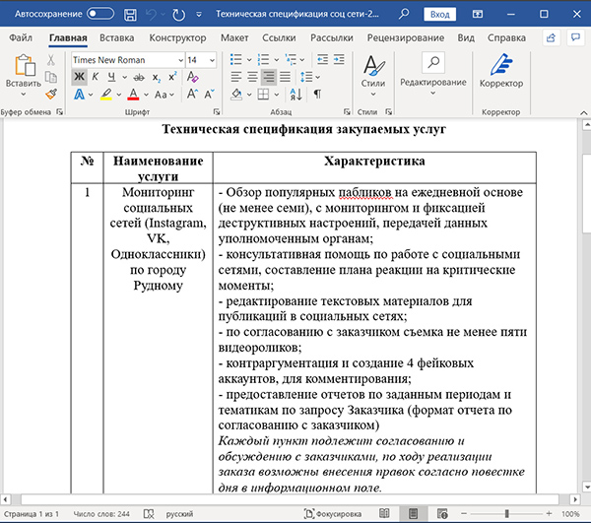Image resolution: width=591 pixels, height=523 pixels.
Task: Click the Copy icon
Action: (x=51, y=77)
